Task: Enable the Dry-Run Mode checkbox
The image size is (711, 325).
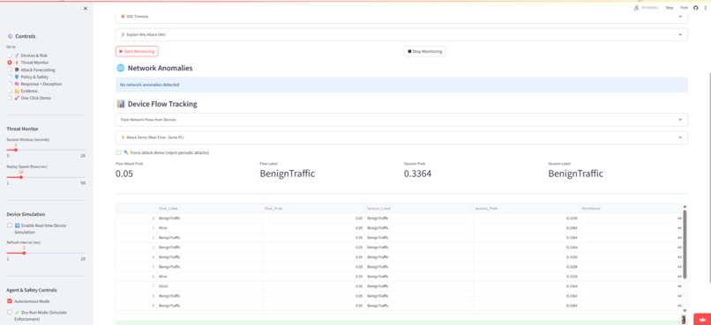Action: pos(10,313)
